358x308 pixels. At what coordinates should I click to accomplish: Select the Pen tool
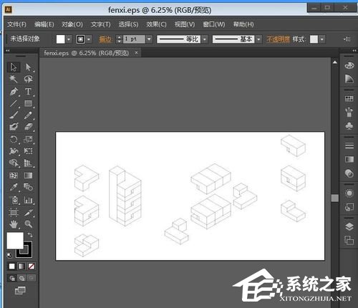[x=14, y=91]
